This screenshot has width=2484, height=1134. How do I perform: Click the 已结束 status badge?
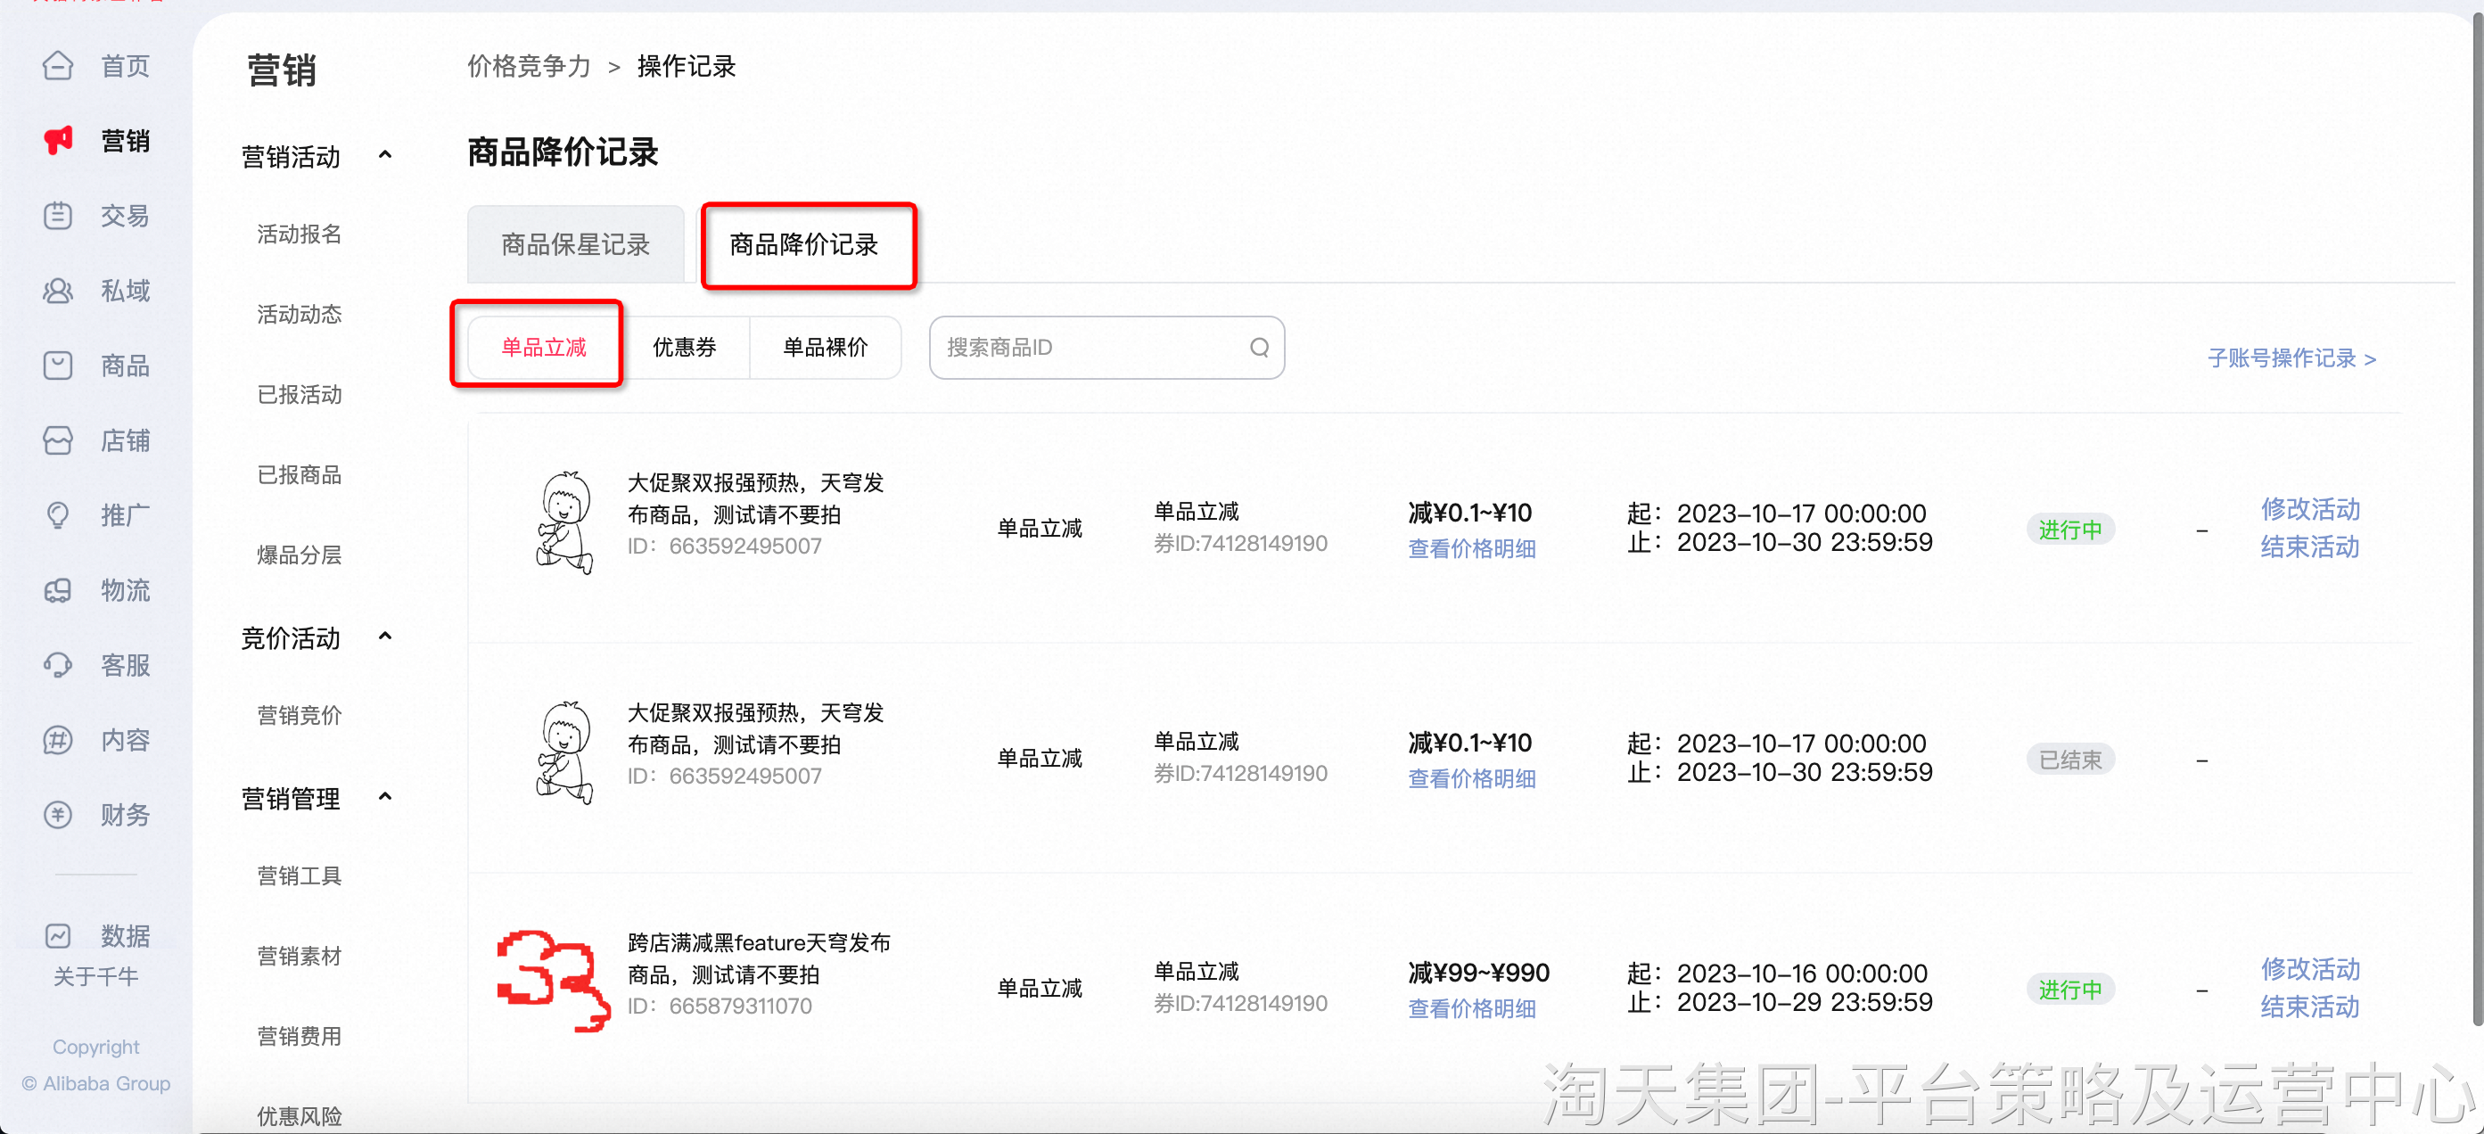click(x=2070, y=760)
